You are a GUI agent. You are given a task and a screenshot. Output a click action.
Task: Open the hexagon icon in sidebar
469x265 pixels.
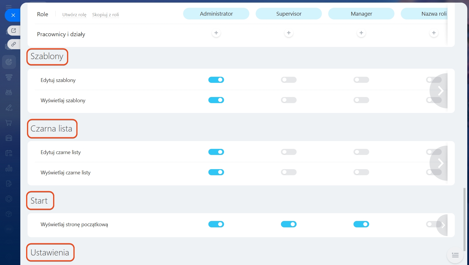9,199
